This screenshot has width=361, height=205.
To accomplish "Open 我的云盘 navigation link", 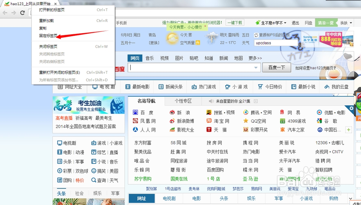I will (x=336, y=87).
